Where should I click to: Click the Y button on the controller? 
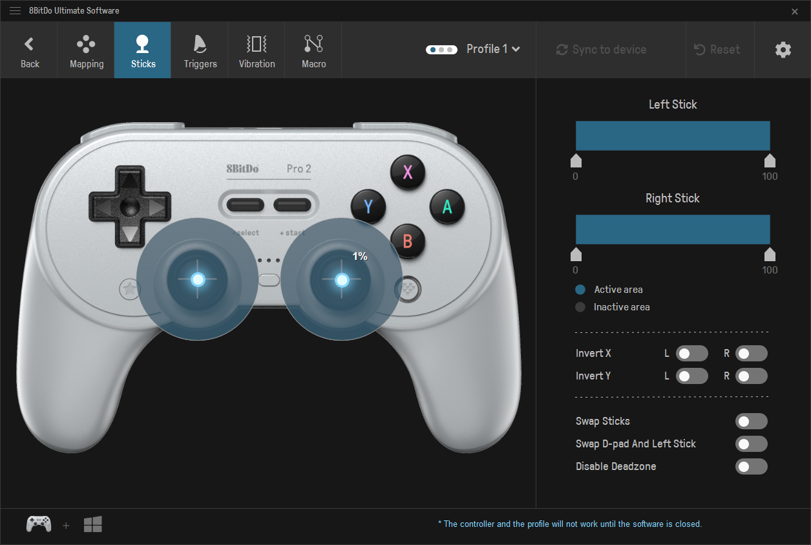pos(368,207)
